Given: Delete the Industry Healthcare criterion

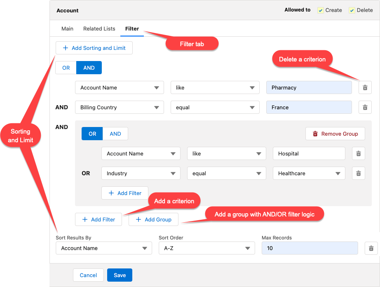Looking at the screenshot, I should (358, 173).
